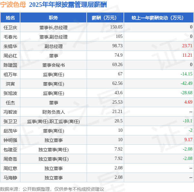Select the name 张卫卫

click(x=10, y=121)
